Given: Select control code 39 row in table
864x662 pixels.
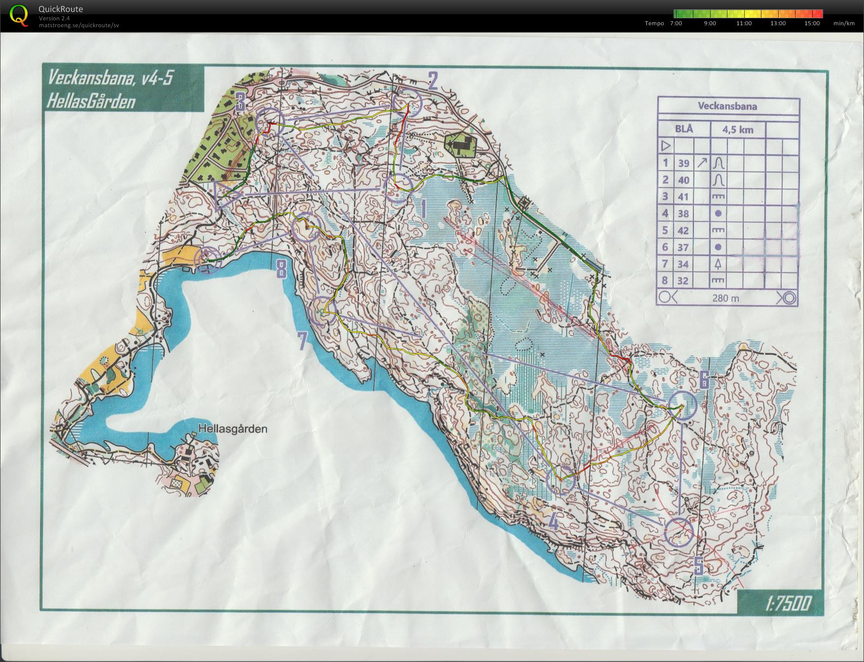Looking at the screenshot, I should click(x=728, y=163).
